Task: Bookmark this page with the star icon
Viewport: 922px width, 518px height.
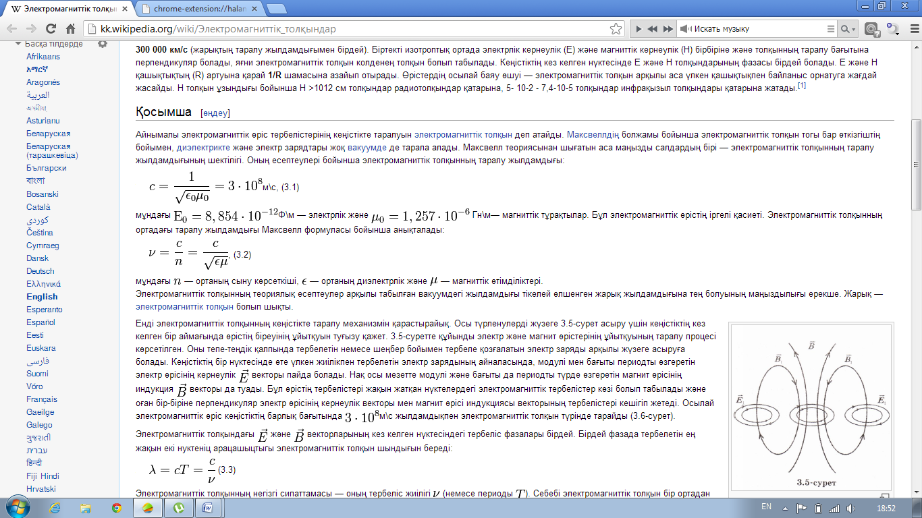Action: coord(615,29)
